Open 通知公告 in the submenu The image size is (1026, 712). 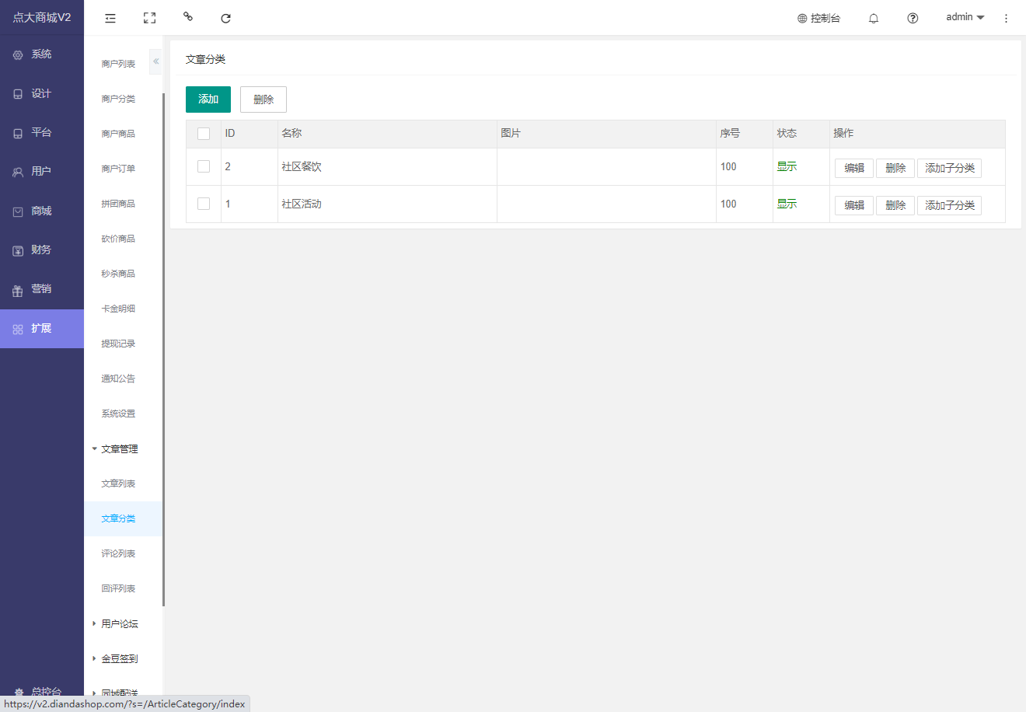coord(118,379)
